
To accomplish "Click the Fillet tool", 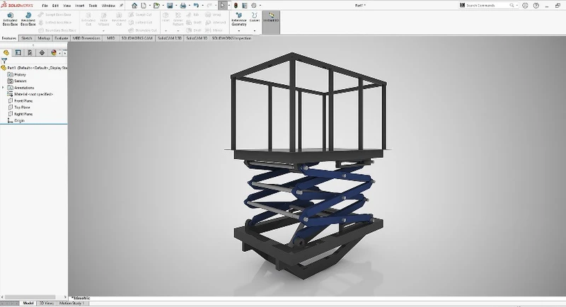I will point(166,17).
